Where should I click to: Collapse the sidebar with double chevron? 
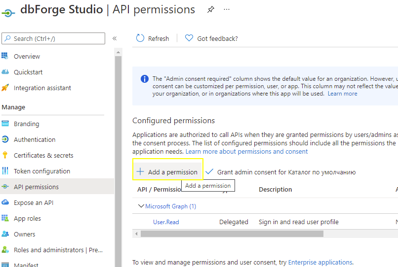[115, 38]
